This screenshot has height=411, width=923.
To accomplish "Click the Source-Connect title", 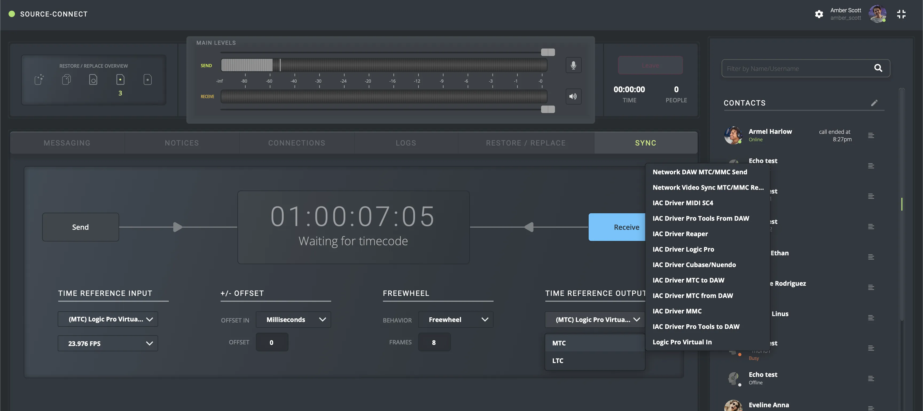I will point(54,14).
